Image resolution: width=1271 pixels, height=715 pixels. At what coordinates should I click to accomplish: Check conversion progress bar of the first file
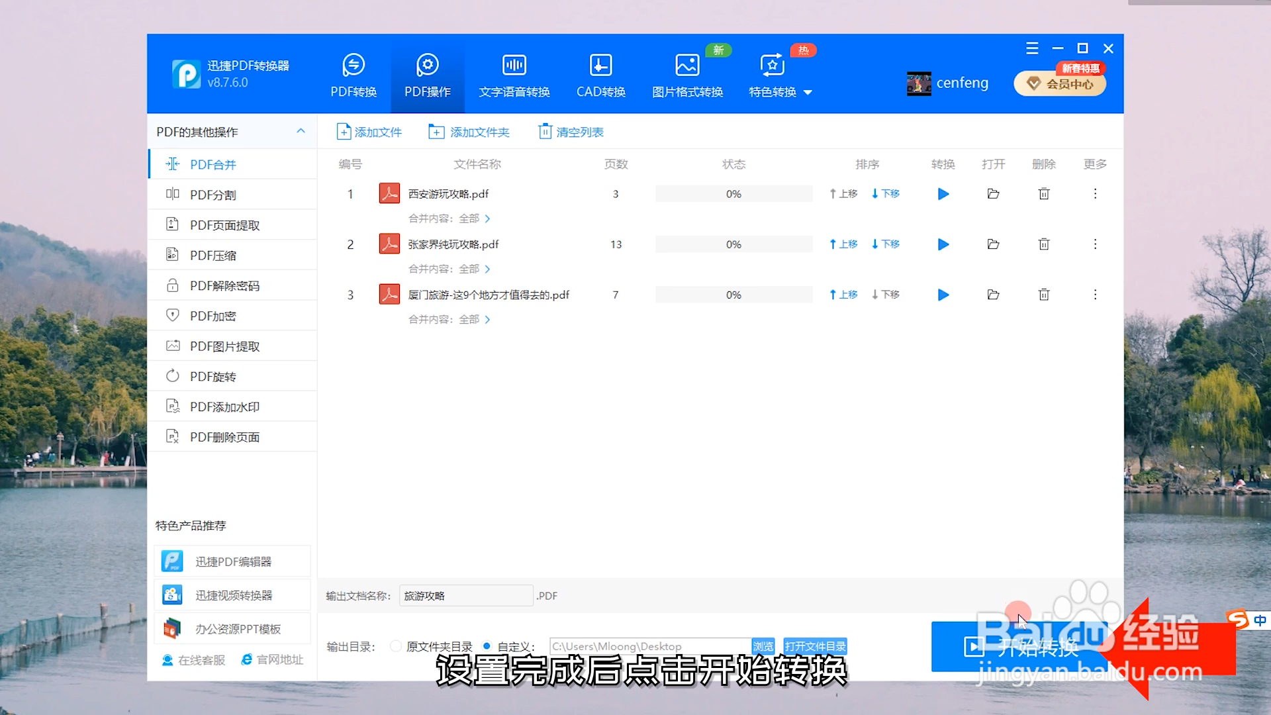[x=733, y=193]
